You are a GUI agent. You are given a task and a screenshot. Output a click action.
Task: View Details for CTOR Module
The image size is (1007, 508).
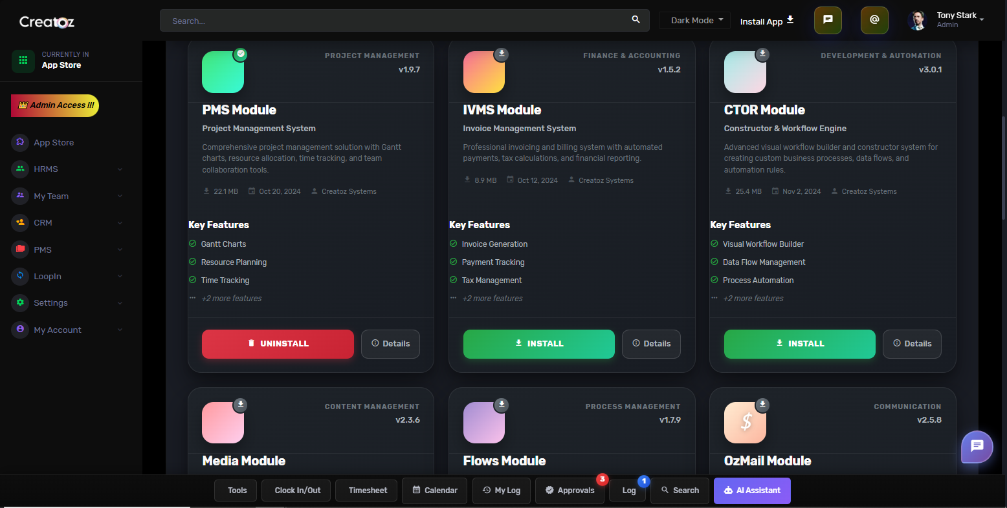[911, 344]
